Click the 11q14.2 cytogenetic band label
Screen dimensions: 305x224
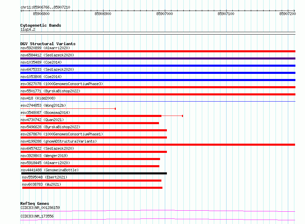click(28, 29)
